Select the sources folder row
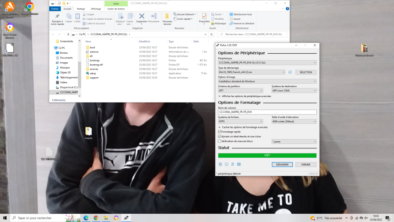The height and width of the screenshot is (222, 394). point(146,69)
